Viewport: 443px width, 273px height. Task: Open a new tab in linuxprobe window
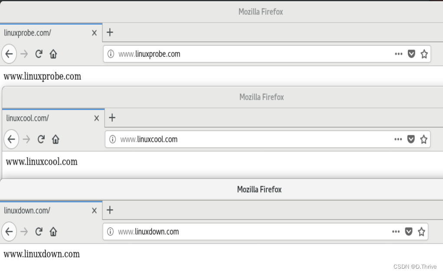coord(110,32)
